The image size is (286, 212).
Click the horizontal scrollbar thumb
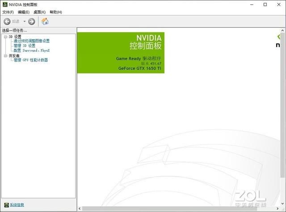[x=170, y=208]
